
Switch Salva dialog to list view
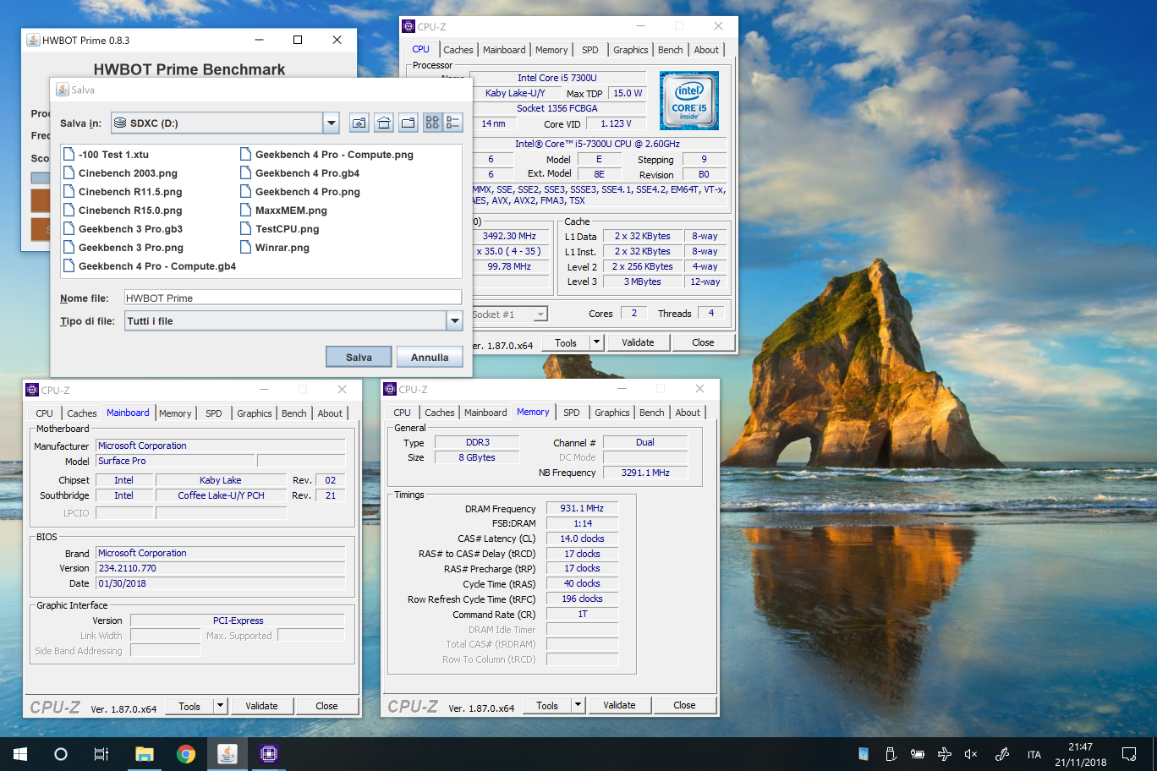click(433, 123)
